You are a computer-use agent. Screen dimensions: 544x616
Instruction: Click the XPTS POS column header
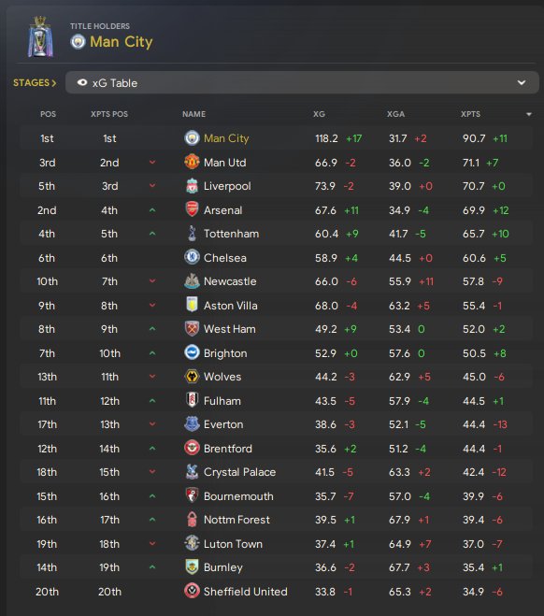(x=109, y=114)
